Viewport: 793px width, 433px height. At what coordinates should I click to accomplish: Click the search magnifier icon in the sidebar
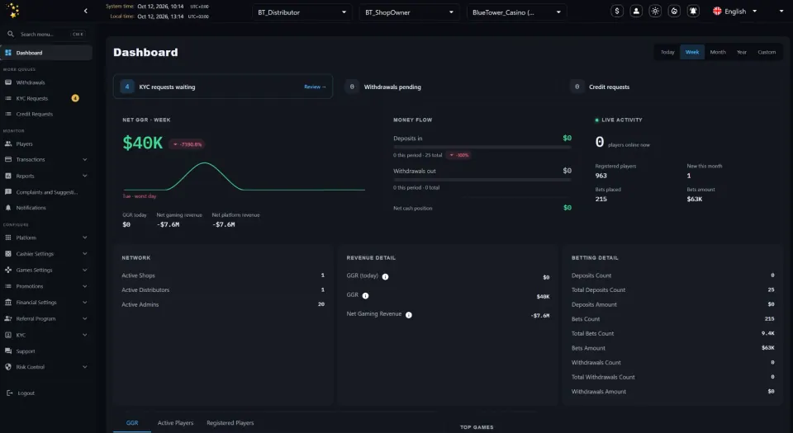11,34
